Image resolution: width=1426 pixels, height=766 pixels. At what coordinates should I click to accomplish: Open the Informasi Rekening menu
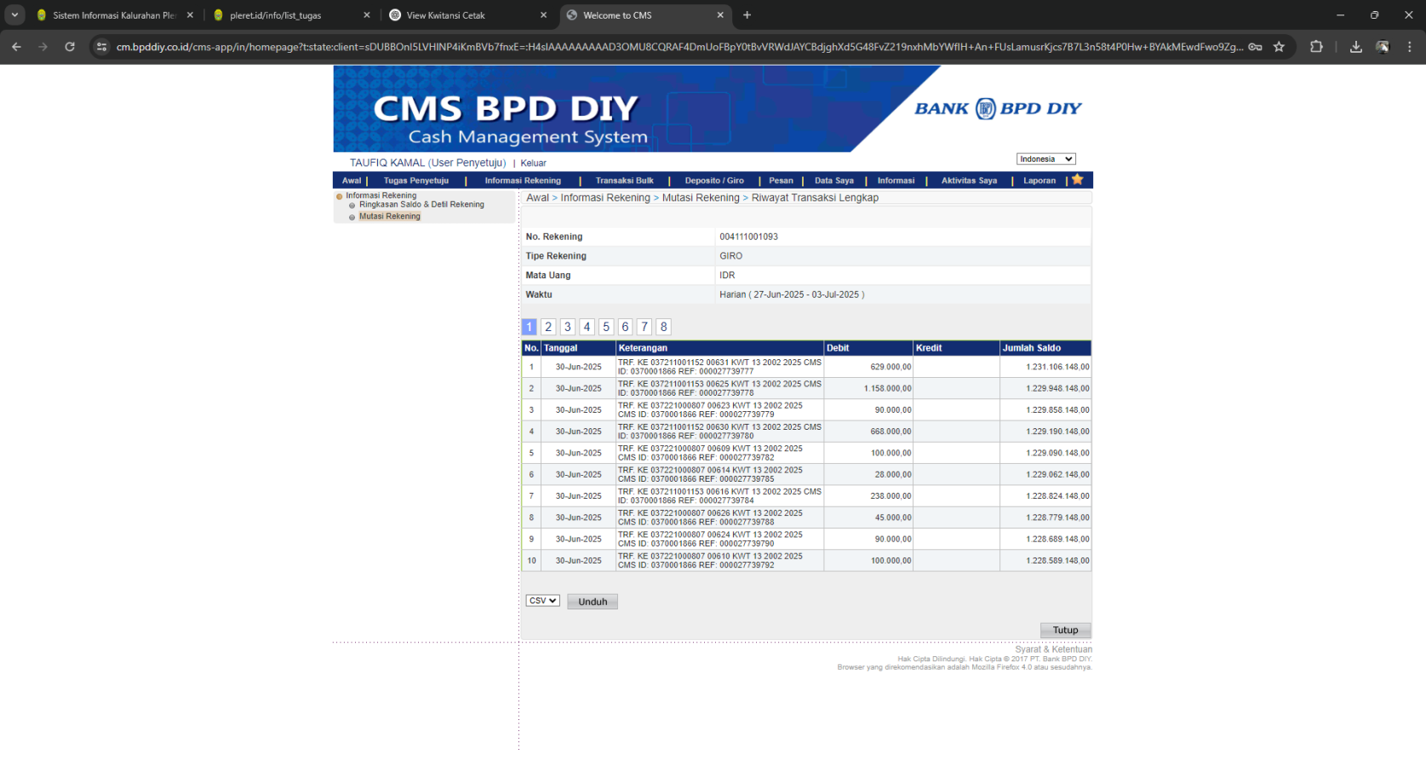[523, 180]
